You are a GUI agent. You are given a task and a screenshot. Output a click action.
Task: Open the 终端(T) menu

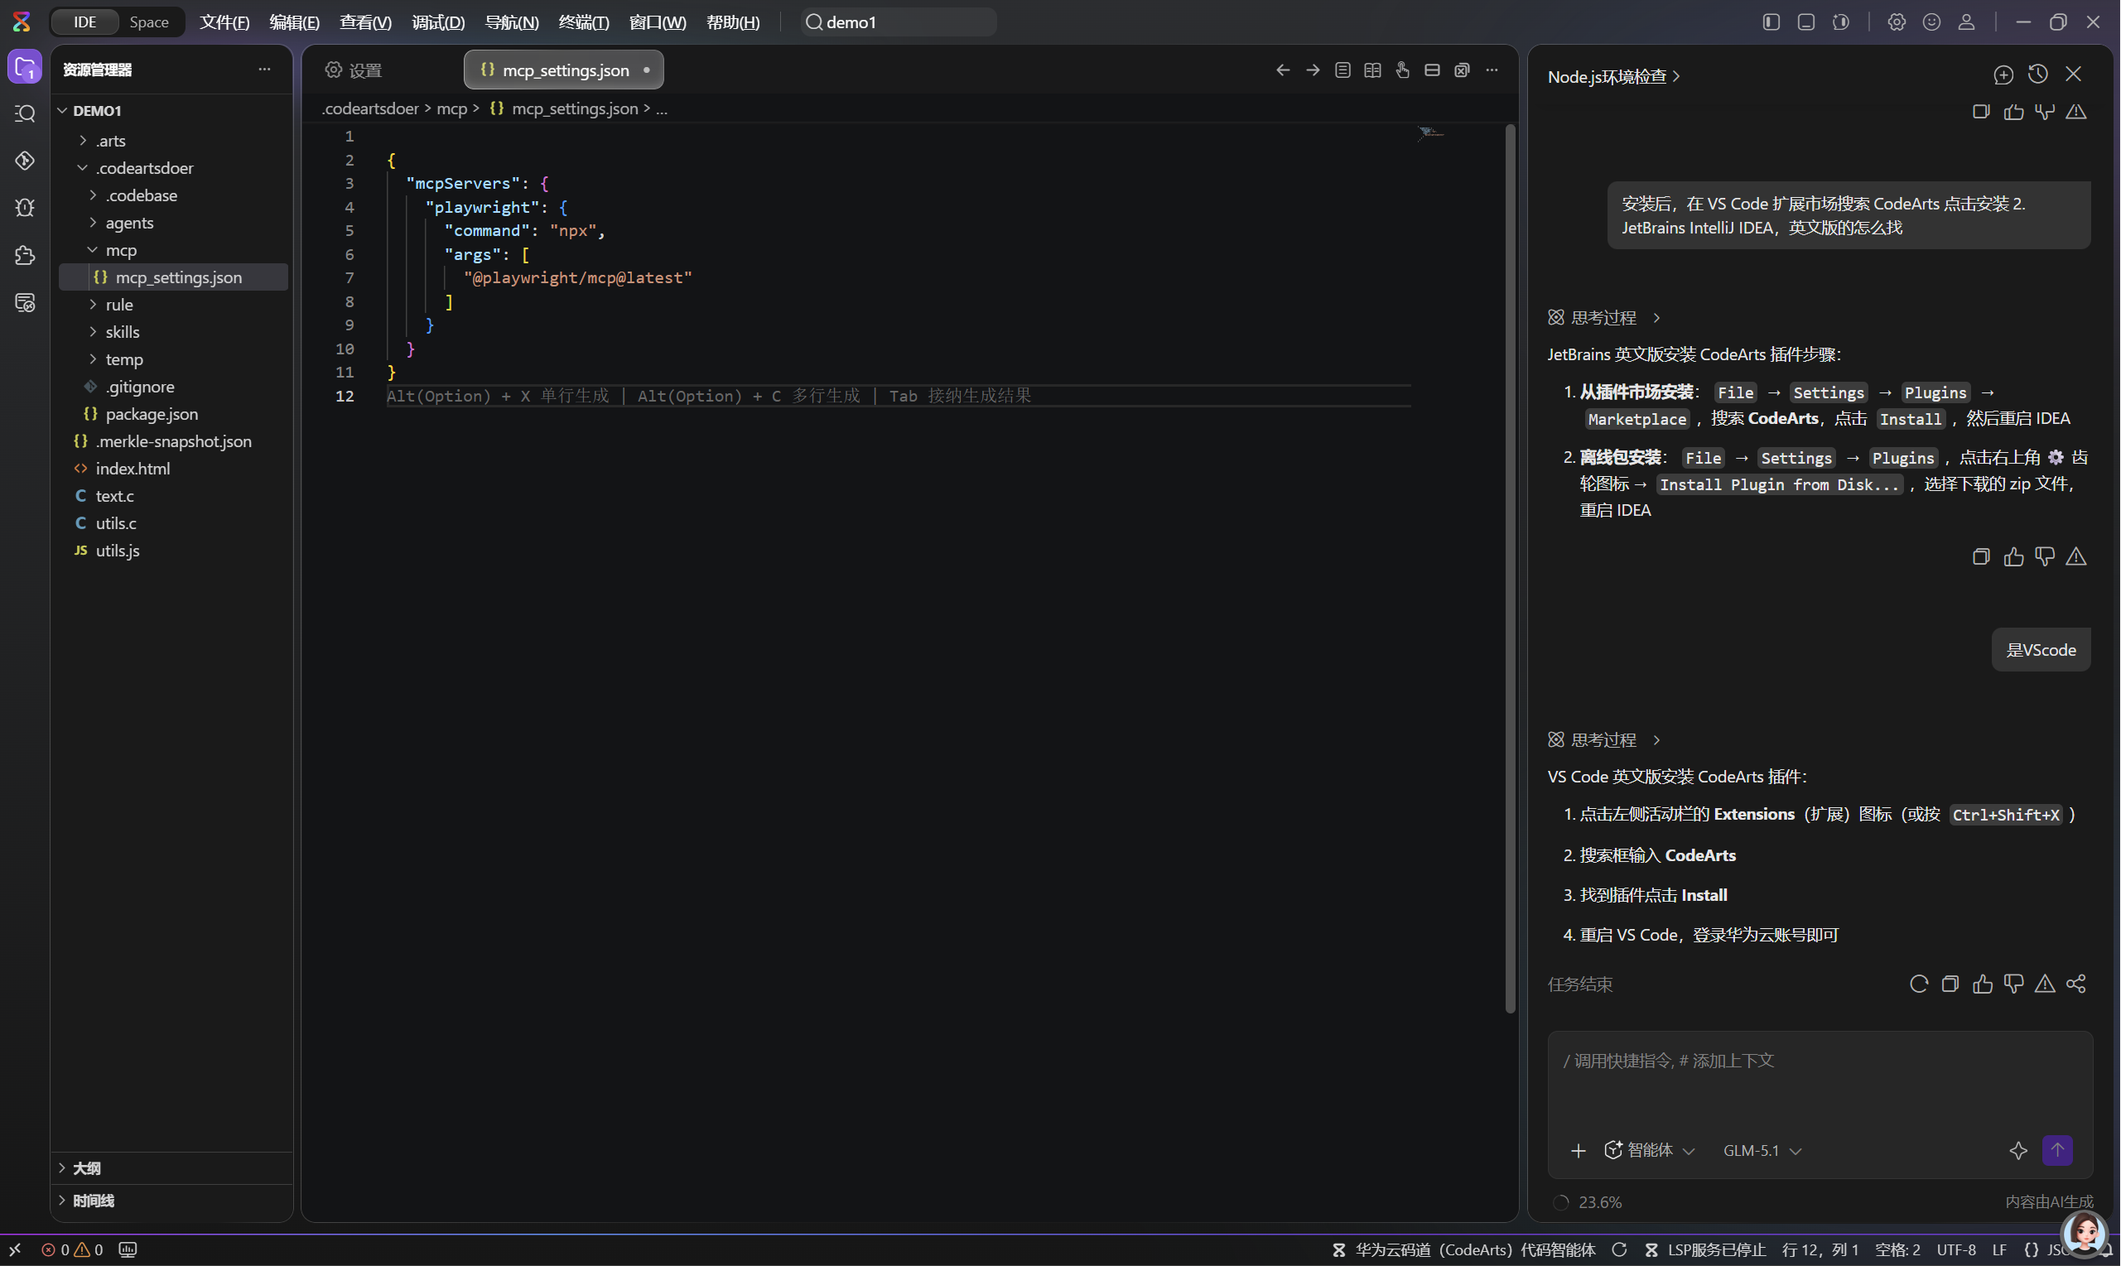(x=584, y=22)
